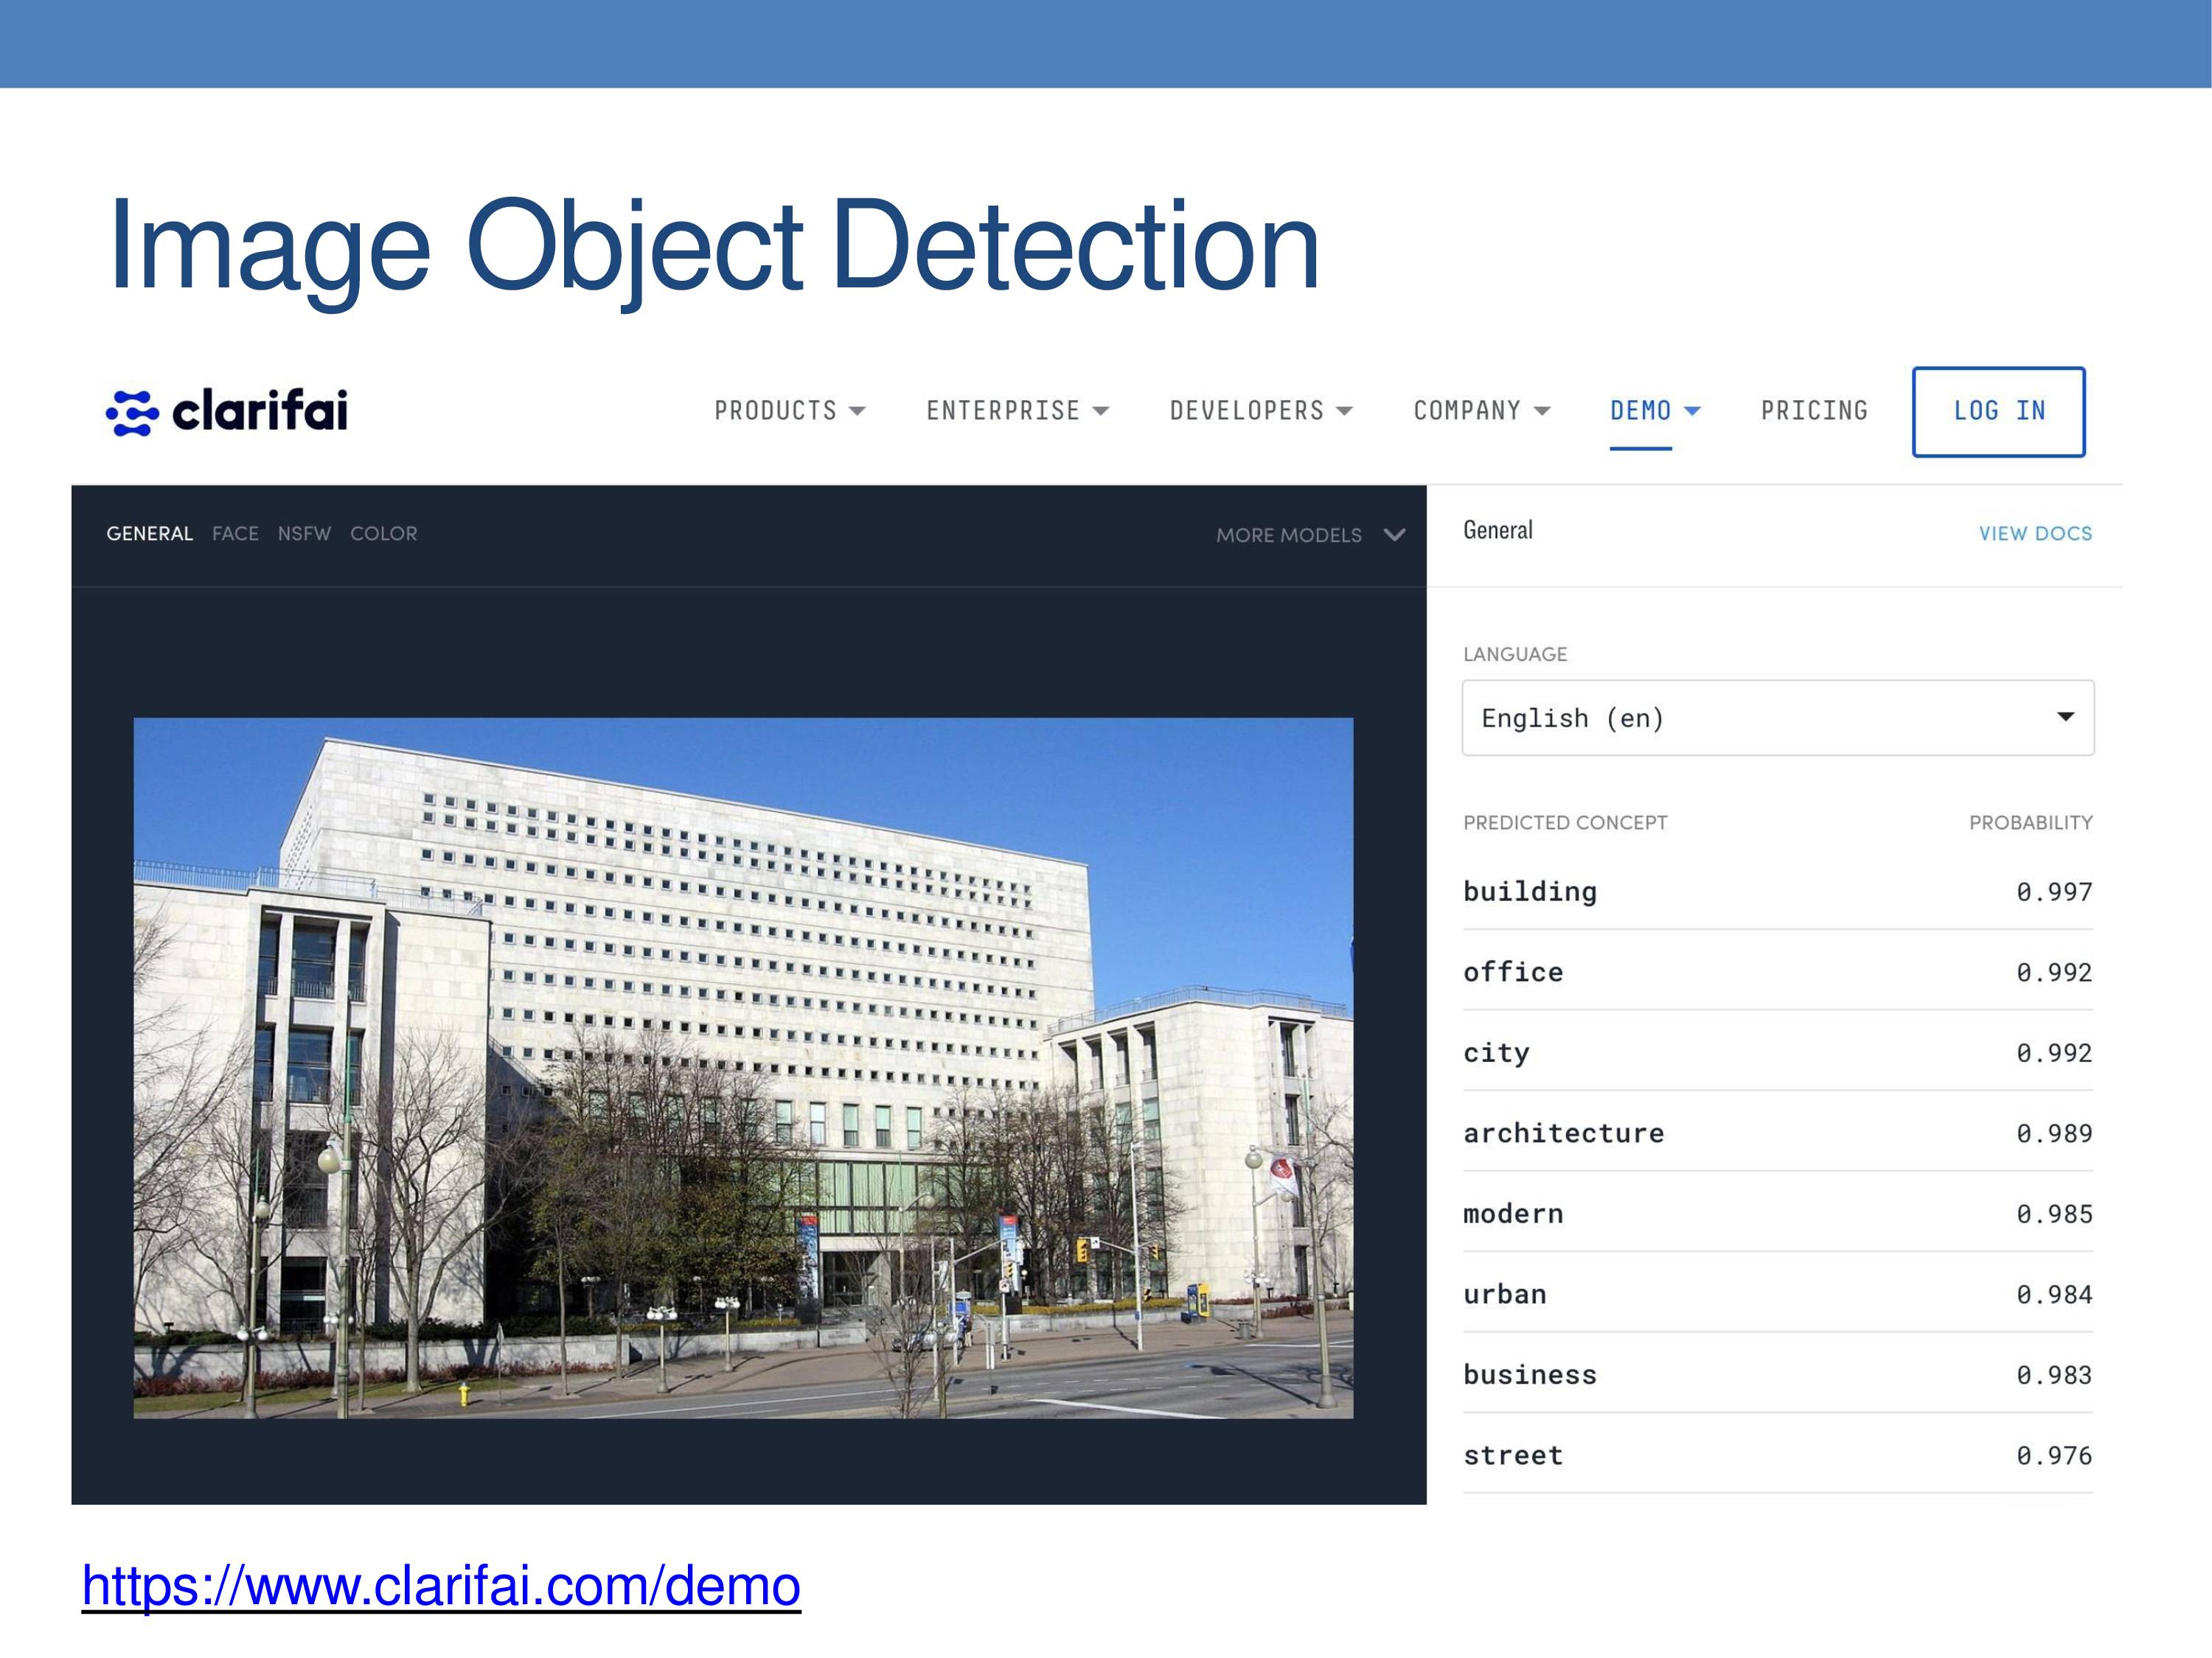The image size is (2212, 1658).
Task: Switch to the NSFW model tab
Action: [304, 534]
